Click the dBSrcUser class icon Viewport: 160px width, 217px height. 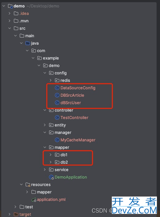[57, 103]
